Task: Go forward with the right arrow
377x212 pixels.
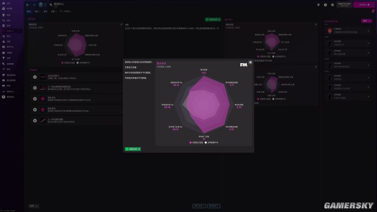Action: click(34, 5)
